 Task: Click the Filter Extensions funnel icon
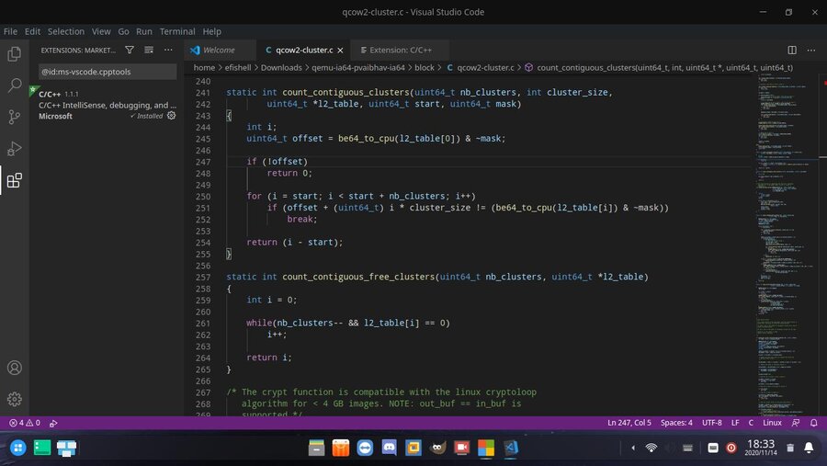click(130, 50)
